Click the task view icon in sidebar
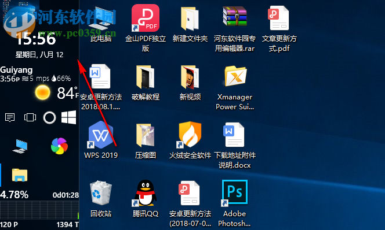Image resolution: width=385 pixels, height=230 pixels. [x=30, y=117]
